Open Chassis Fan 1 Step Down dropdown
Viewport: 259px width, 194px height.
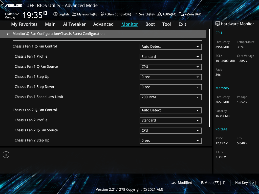[171, 87]
